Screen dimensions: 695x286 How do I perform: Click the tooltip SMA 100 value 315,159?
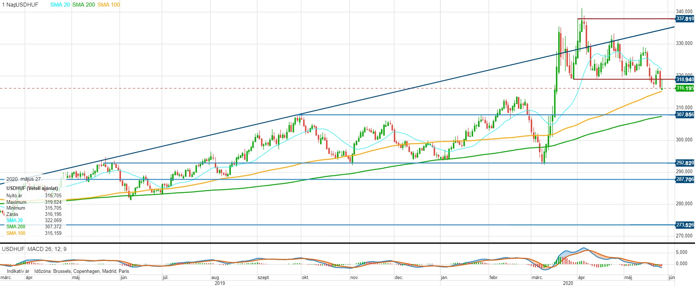pos(53,233)
